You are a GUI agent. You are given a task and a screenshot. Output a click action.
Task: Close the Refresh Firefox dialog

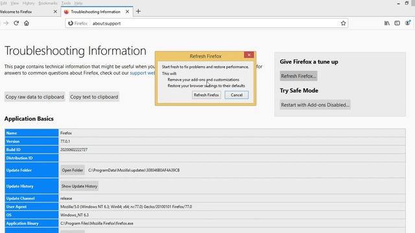click(x=249, y=54)
